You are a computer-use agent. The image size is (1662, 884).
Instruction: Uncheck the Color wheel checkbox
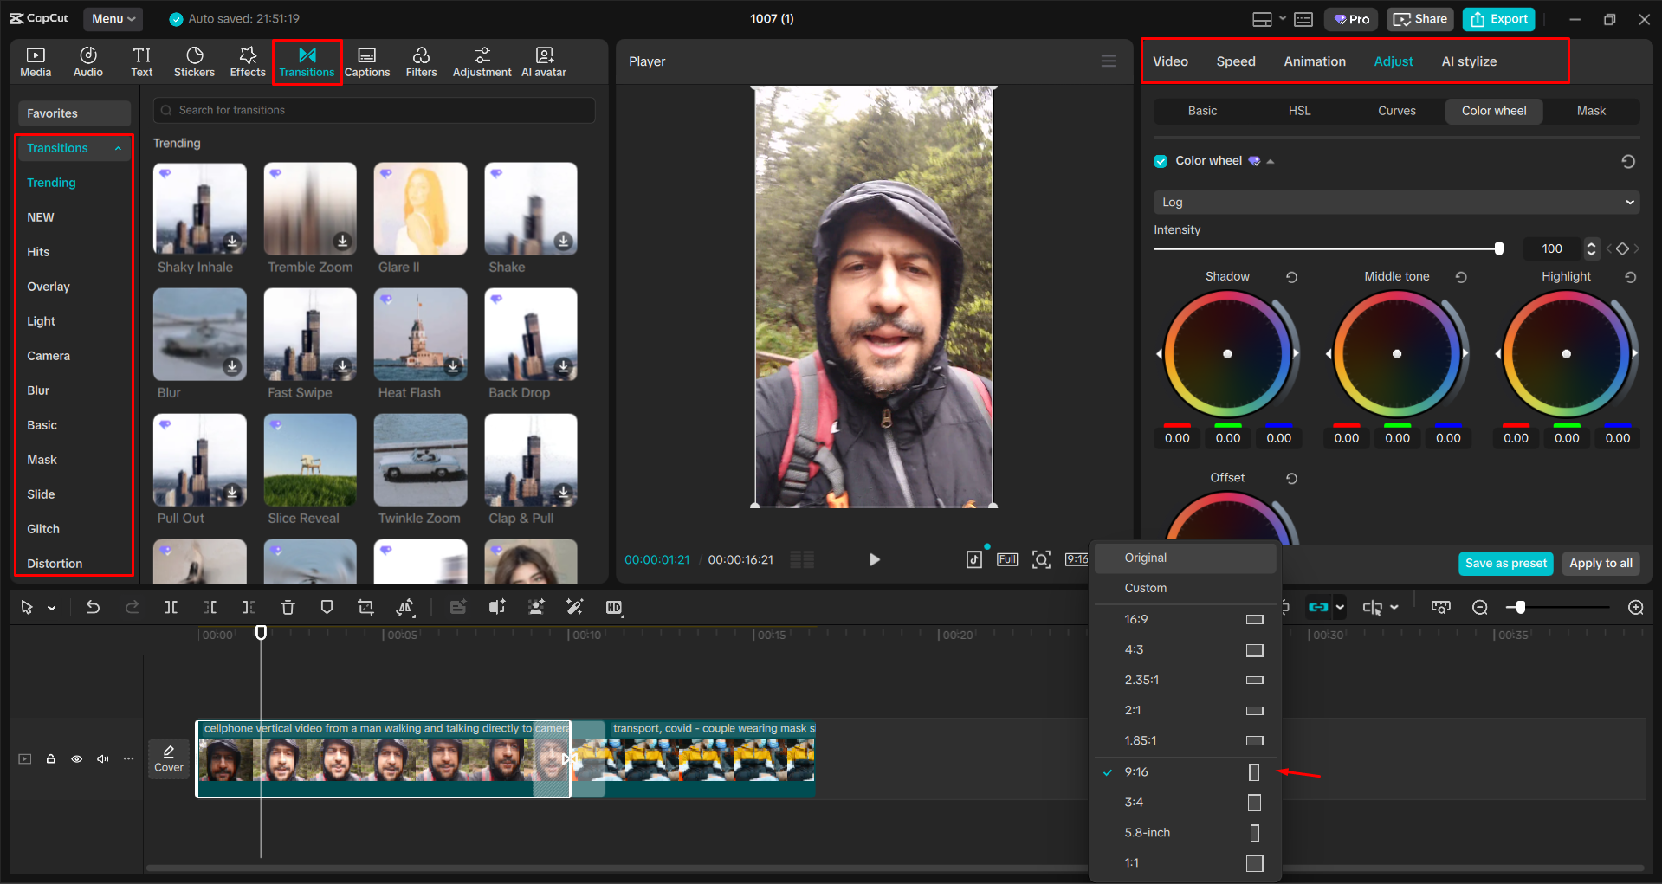pyautogui.click(x=1160, y=160)
